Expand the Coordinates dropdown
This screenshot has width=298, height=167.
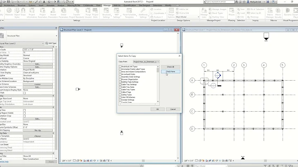tap(165, 13)
